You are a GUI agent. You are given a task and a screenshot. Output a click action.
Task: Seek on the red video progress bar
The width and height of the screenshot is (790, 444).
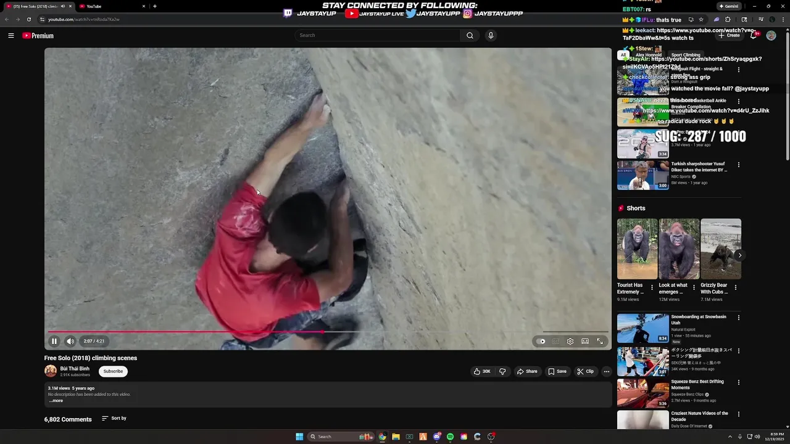(328, 332)
